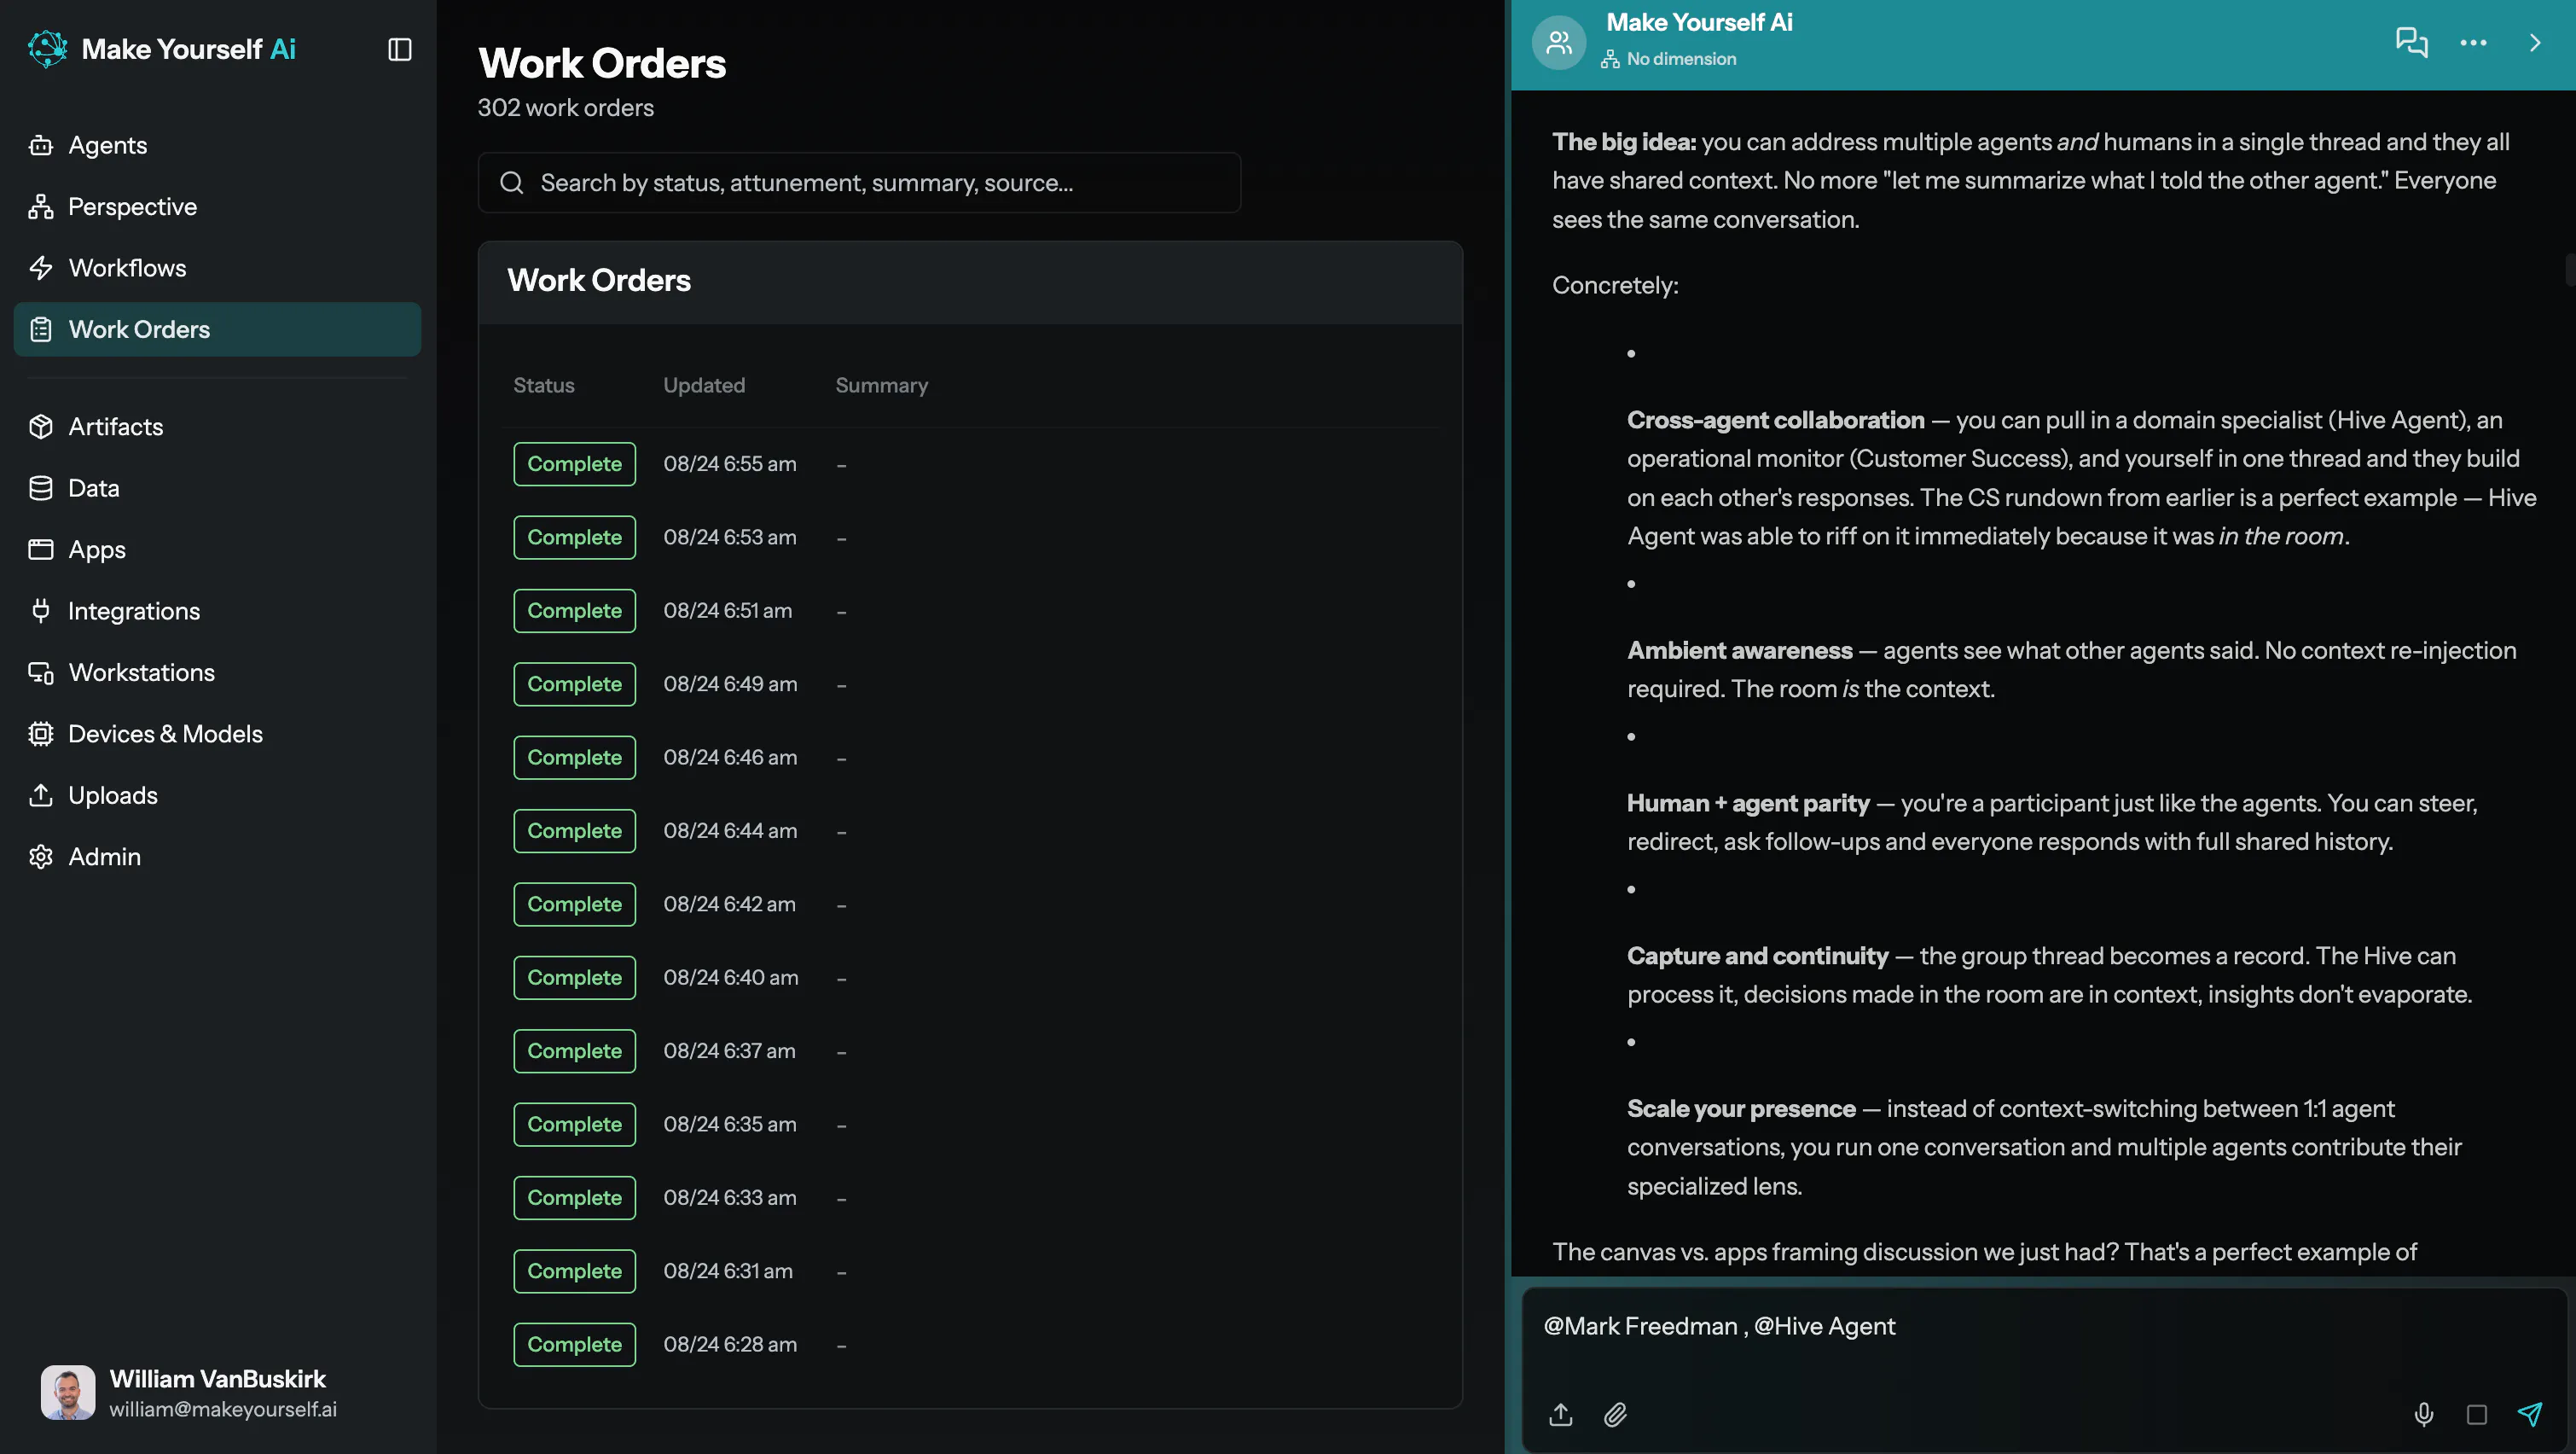Click the paperclip attachment icon
Image resolution: width=2576 pixels, height=1454 pixels.
point(1615,1414)
